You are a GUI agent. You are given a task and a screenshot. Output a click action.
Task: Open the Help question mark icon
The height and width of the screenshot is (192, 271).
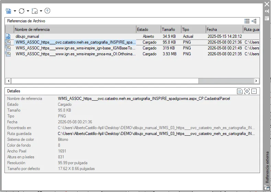47,11
